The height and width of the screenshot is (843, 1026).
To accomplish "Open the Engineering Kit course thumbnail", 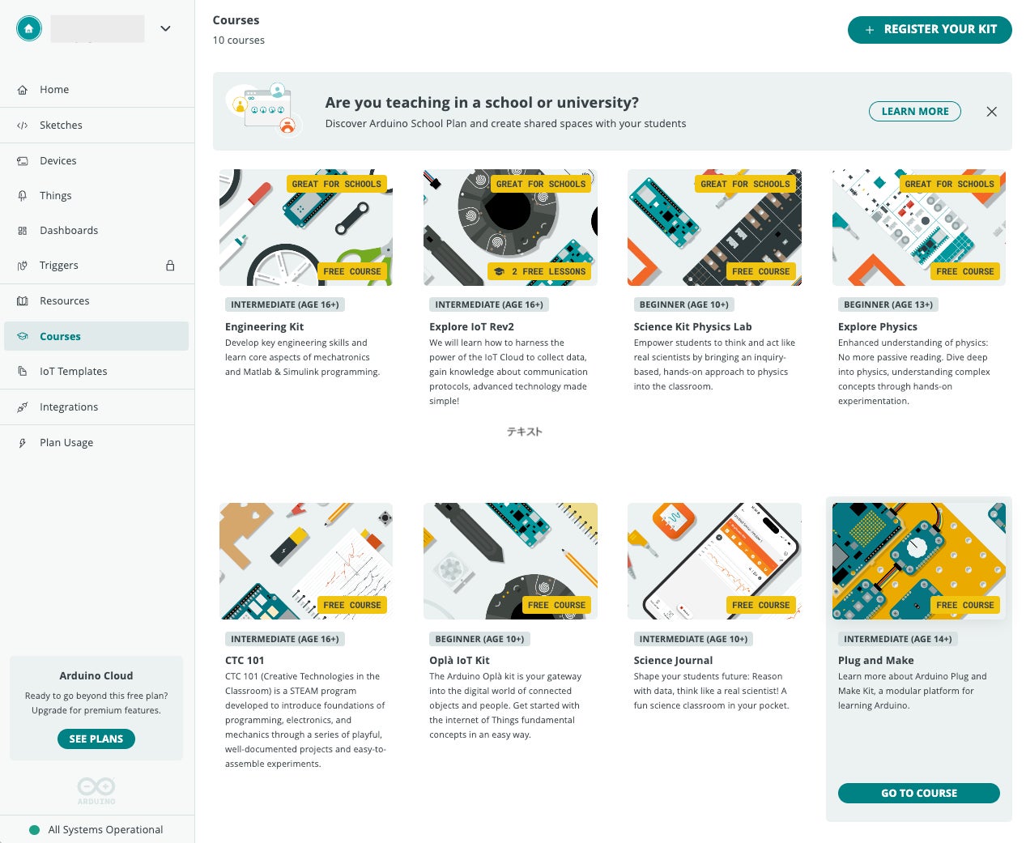I will tap(306, 228).
